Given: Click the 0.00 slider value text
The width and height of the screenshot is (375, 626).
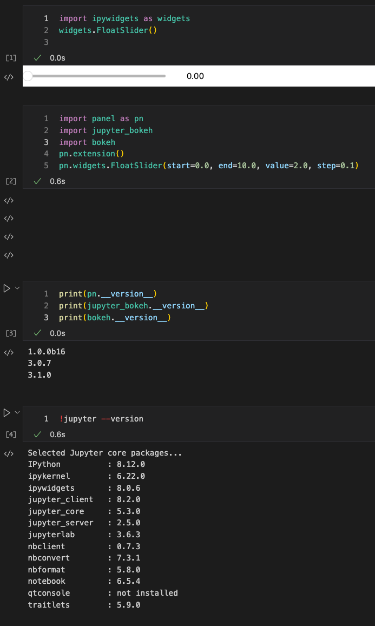Looking at the screenshot, I should click(x=195, y=76).
